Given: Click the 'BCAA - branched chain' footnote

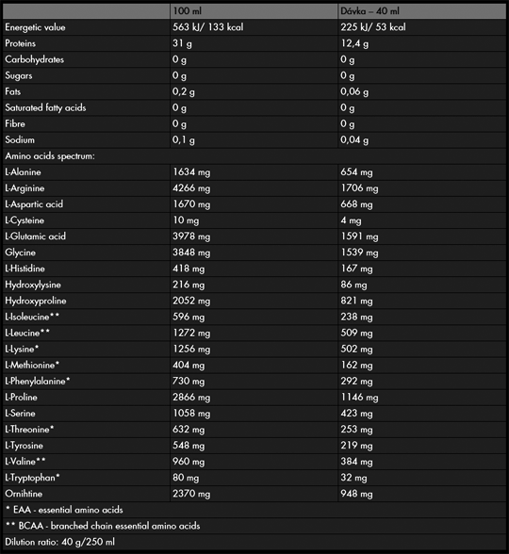Looking at the screenshot, I should pyautogui.click(x=103, y=526).
